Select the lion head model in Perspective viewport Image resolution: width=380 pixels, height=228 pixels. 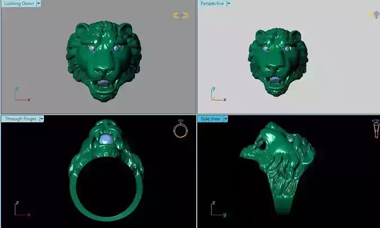[x=278, y=62]
